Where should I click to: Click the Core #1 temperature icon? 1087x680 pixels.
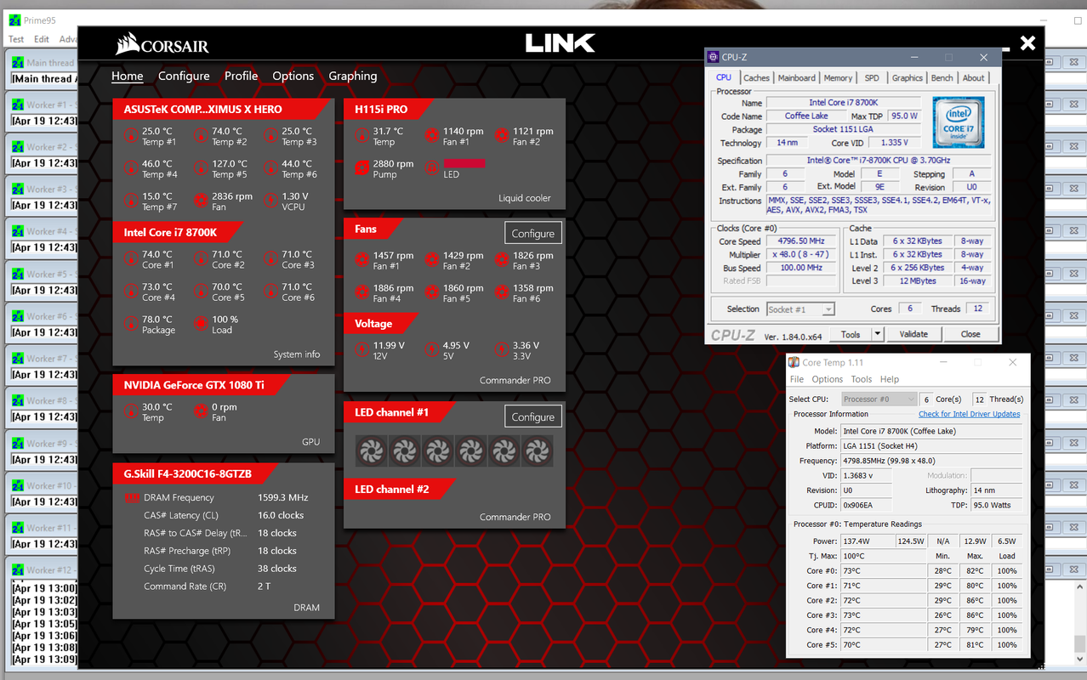(131, 258)
